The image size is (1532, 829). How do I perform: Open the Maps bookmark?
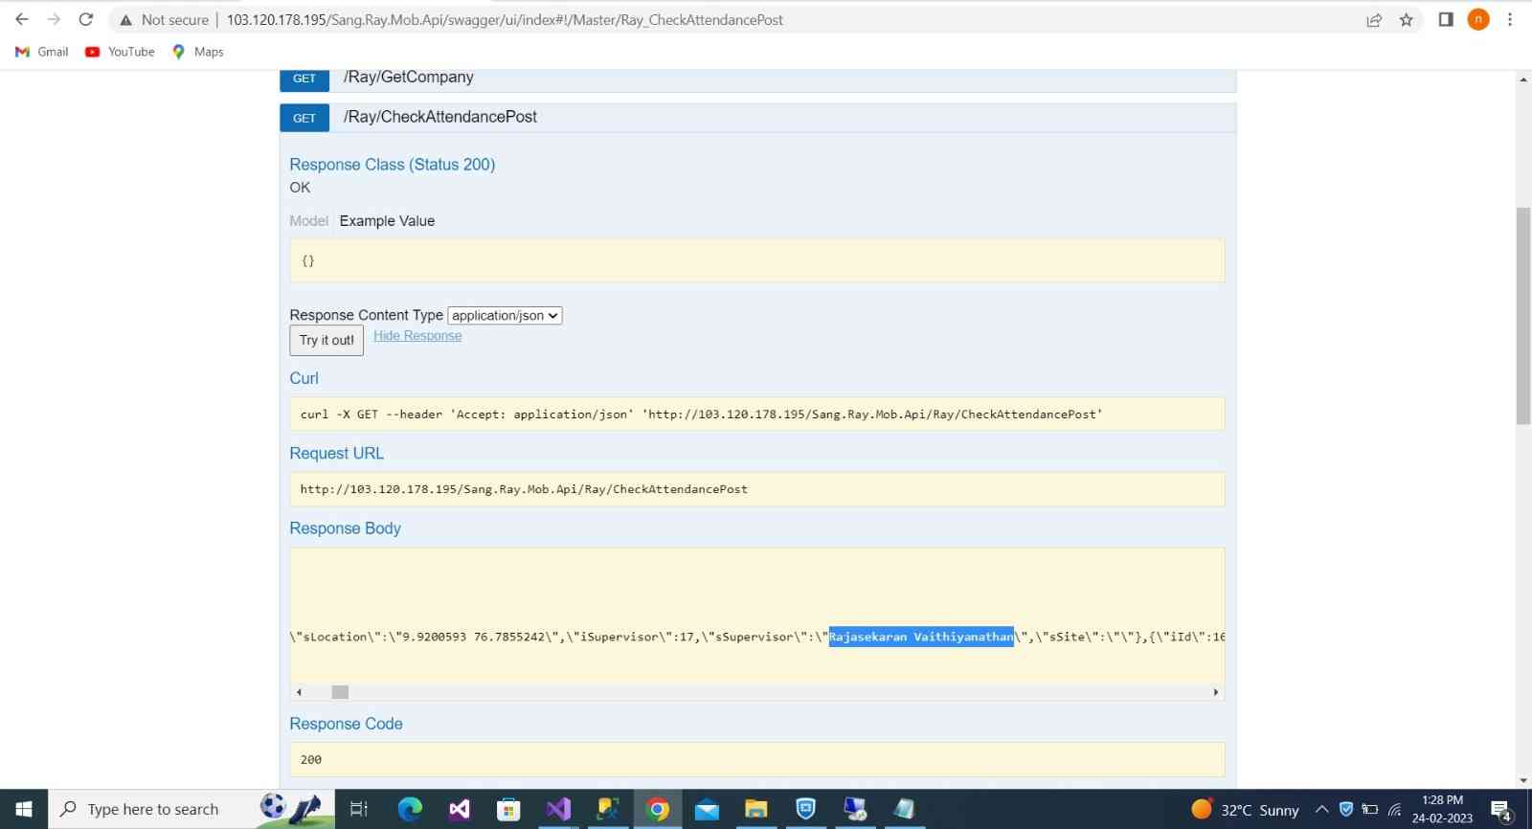pyautogui.click(x=197, y=52)
